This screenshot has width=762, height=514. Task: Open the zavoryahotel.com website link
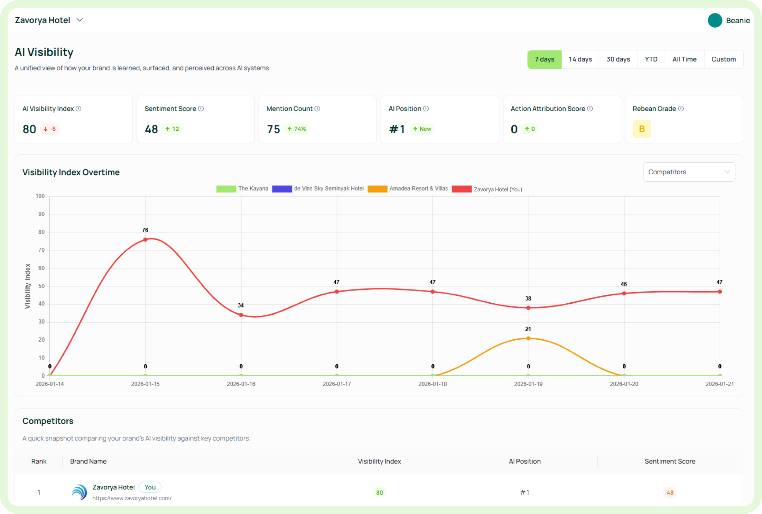[x=132, y=498]
